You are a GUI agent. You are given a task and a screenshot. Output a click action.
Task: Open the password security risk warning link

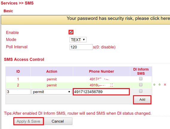[x=118, y=19]
